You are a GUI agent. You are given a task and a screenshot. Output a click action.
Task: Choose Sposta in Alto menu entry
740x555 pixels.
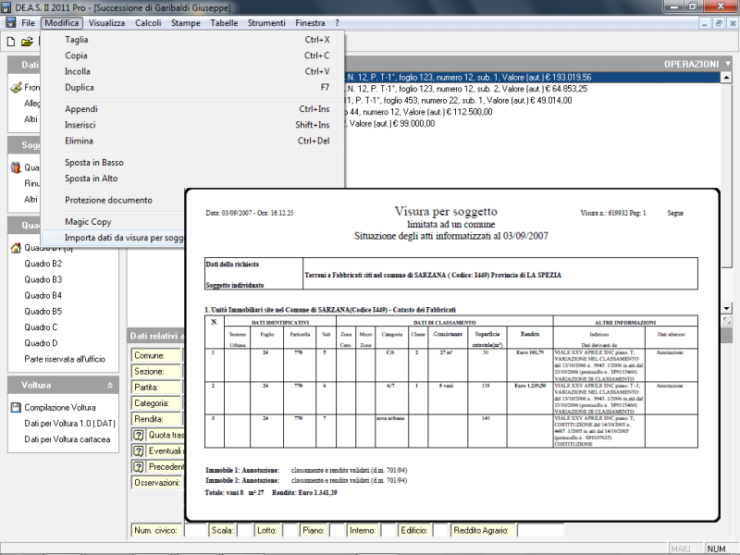click(x=193, y=179)
